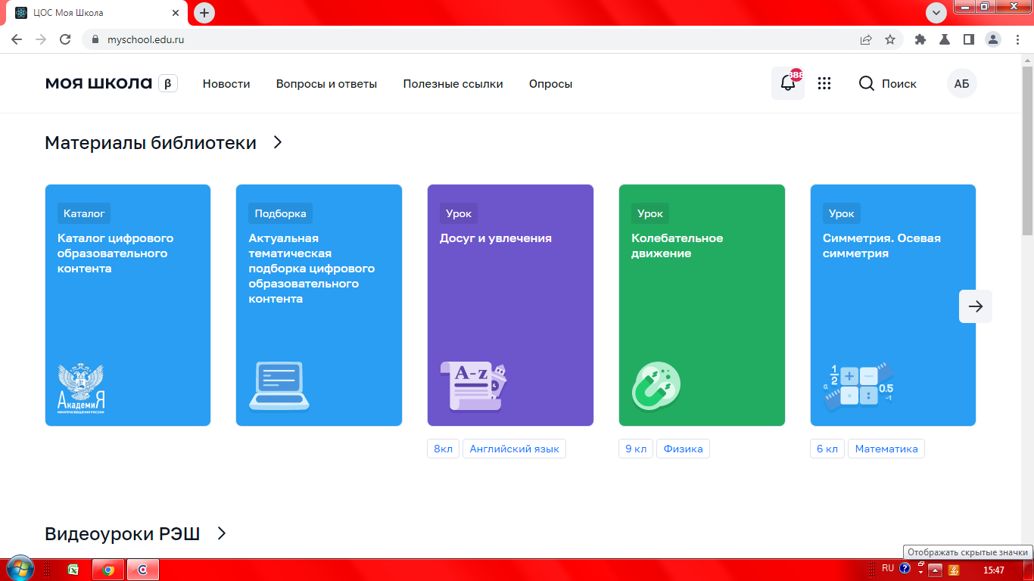Image resolution: width=1034 pixels, height=581 pixels.
Task: Open Chrome Labs flask icon
Action: [944, 39]
